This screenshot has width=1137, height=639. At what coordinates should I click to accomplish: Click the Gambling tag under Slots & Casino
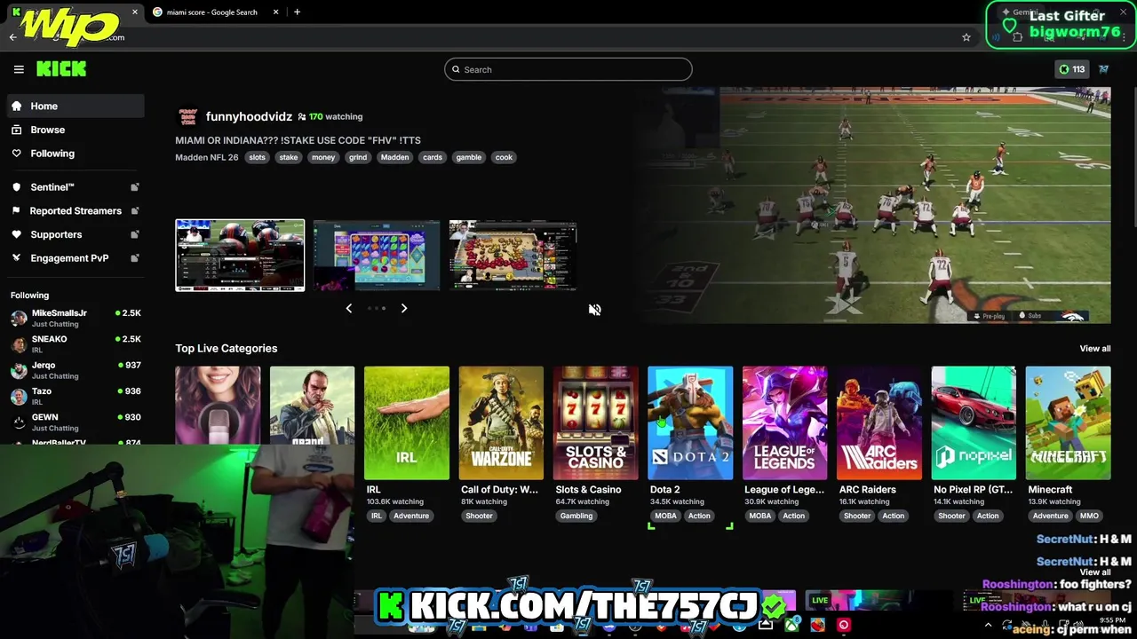click(576, 516)
